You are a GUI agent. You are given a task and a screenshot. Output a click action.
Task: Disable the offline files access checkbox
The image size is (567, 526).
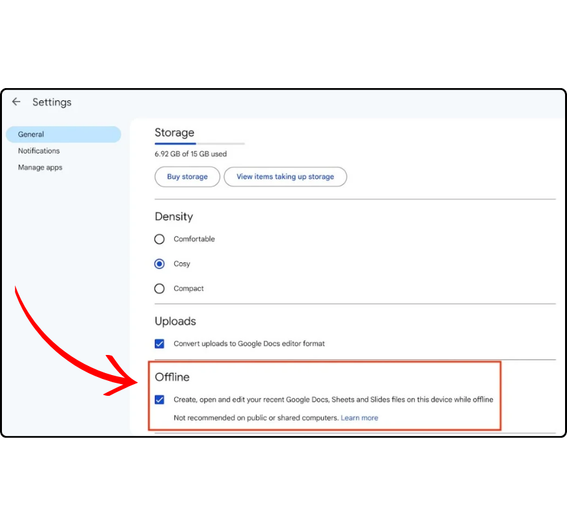159,400
